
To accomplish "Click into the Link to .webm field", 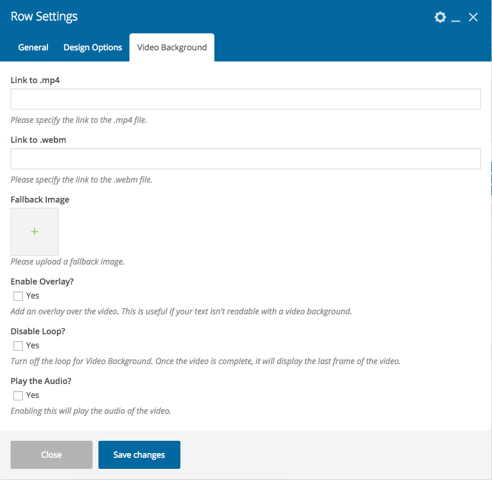I will tap(245, 159).
